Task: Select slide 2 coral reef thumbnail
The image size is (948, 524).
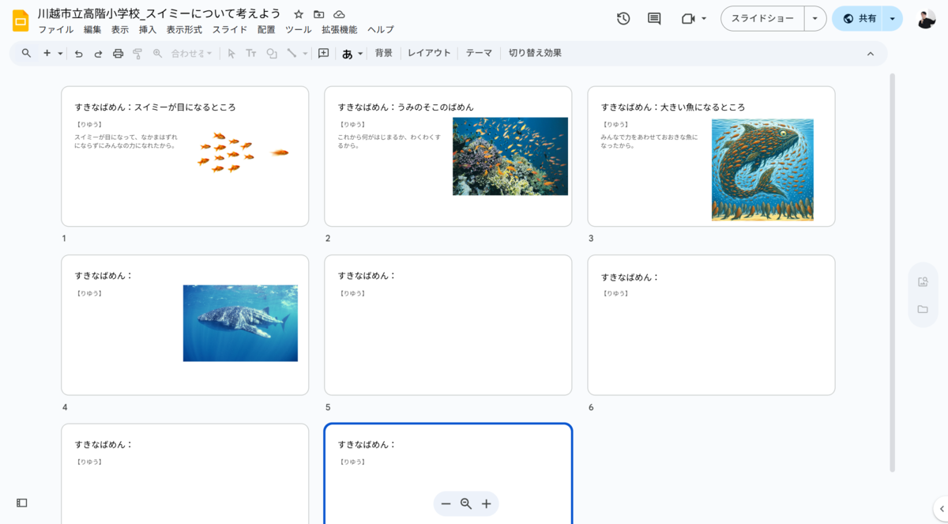Action: (x=448, y=156)
